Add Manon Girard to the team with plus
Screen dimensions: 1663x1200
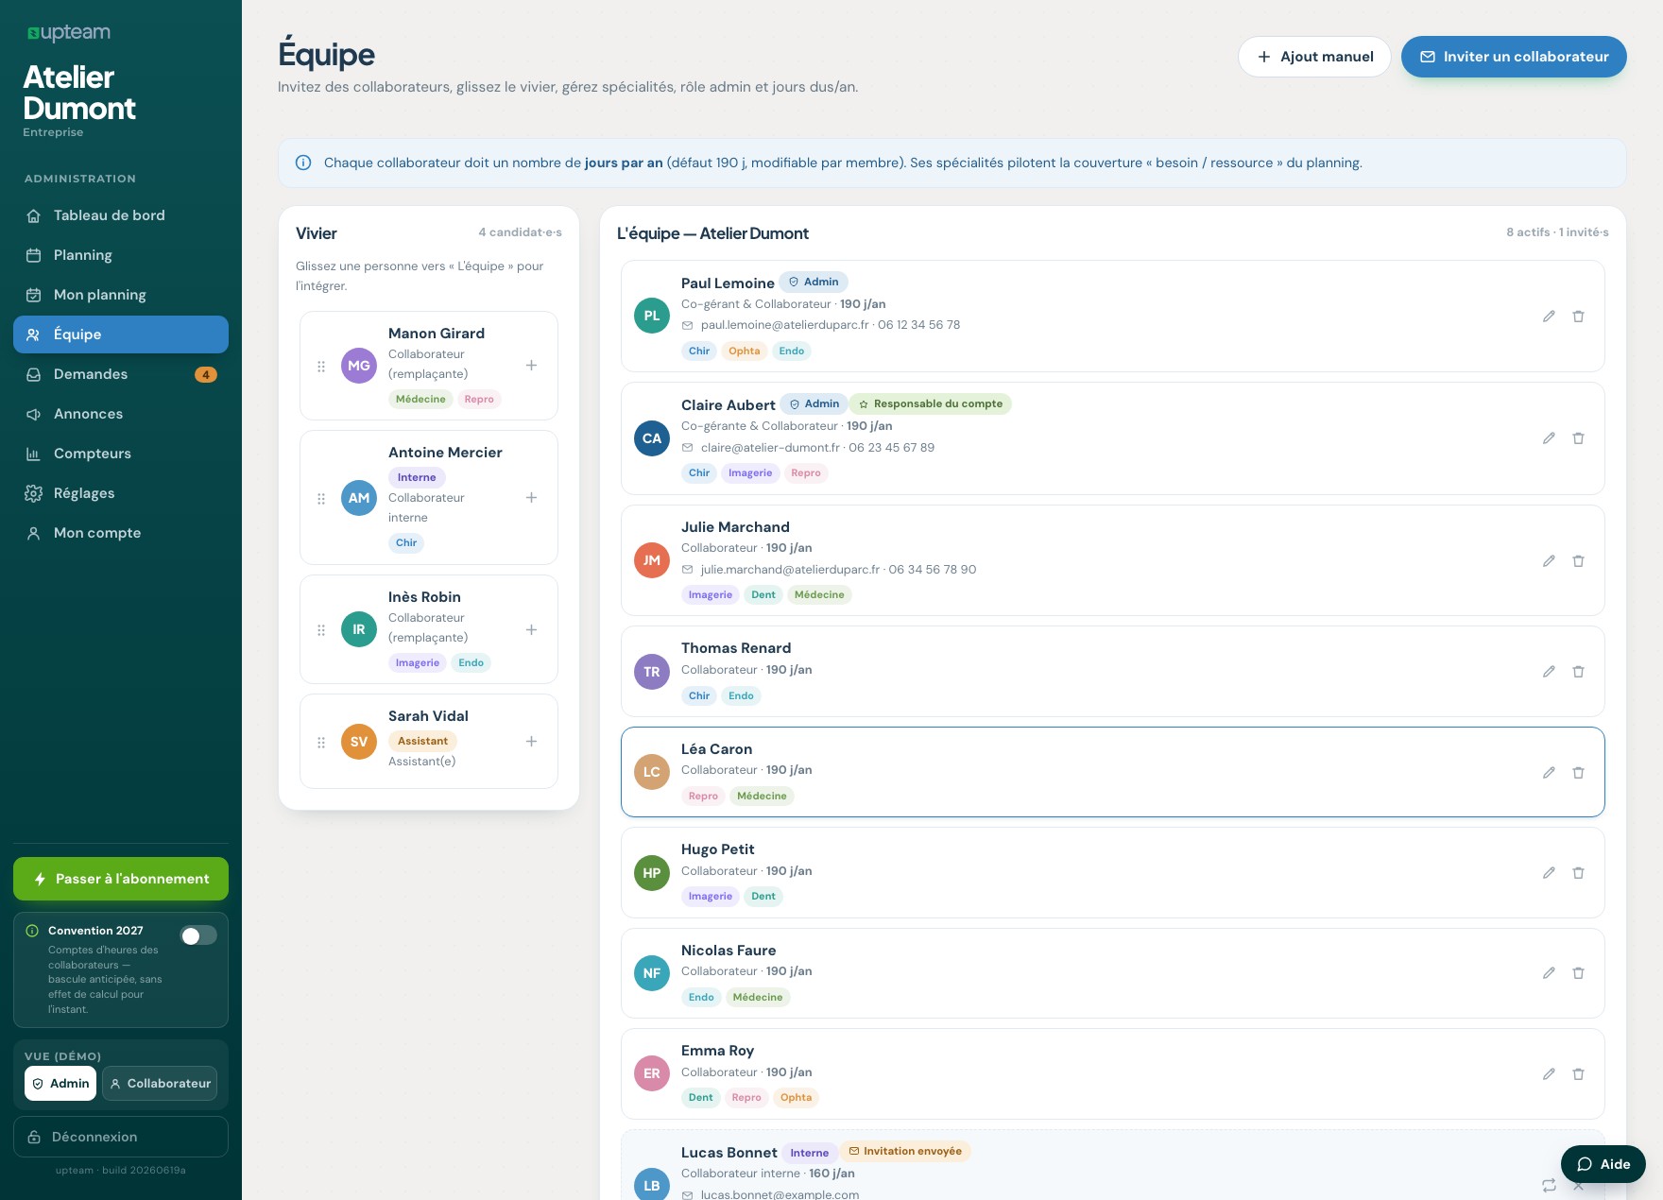tap(531, 366)
